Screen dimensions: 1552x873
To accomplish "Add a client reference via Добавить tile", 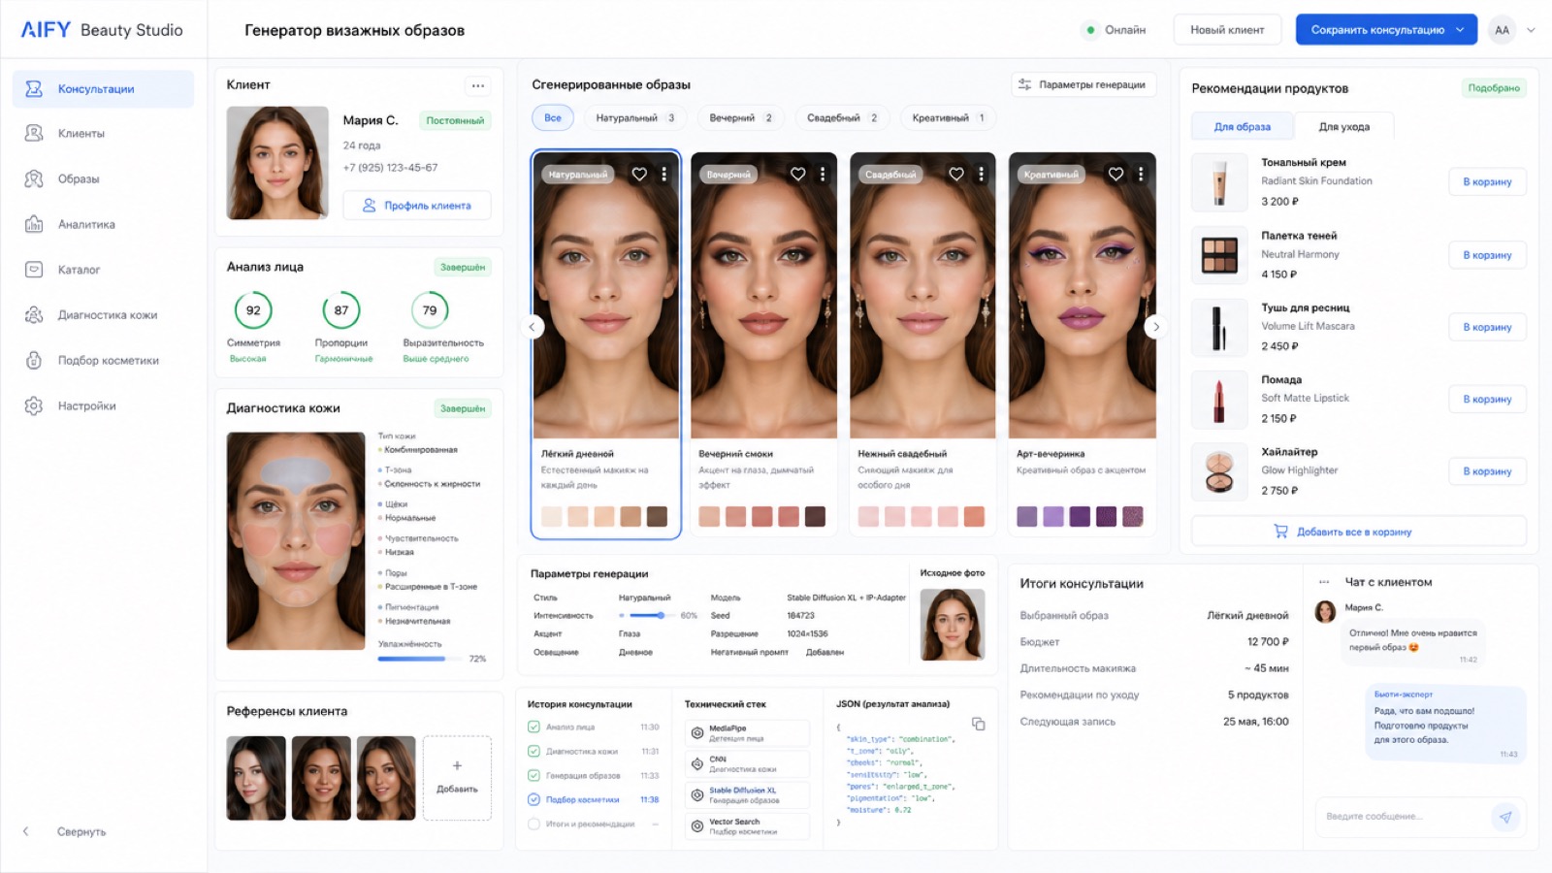I will pyautogui.click(x=457, y=778).
